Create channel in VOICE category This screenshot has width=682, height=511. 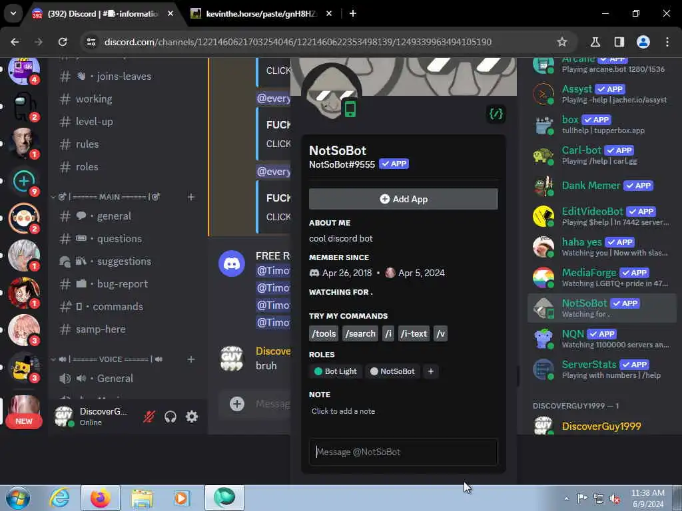pyautogui.click(x=191, y=359)
